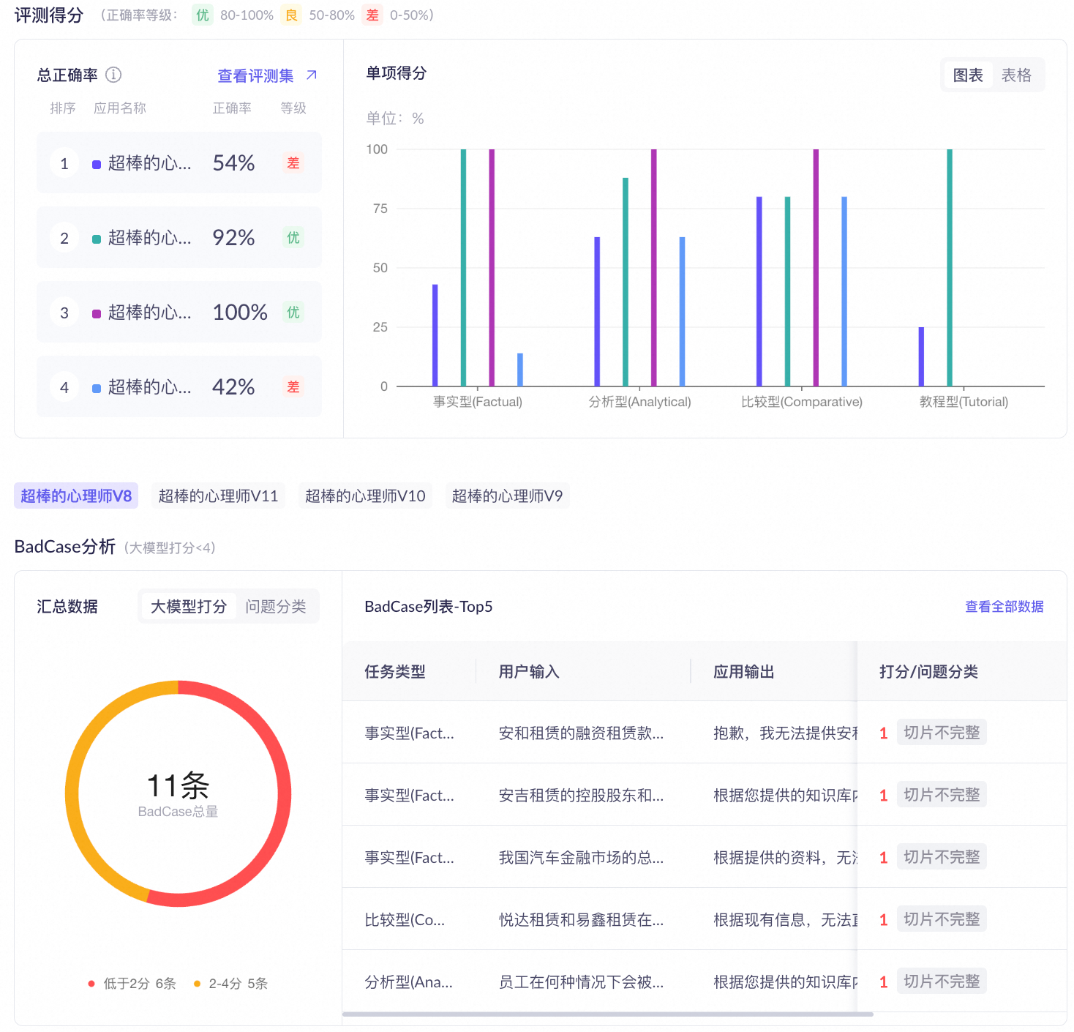The height and width of the screenshot is (1032, 1074).
Task: Select the rank 4 row with 42%
Action: (179, 386)
